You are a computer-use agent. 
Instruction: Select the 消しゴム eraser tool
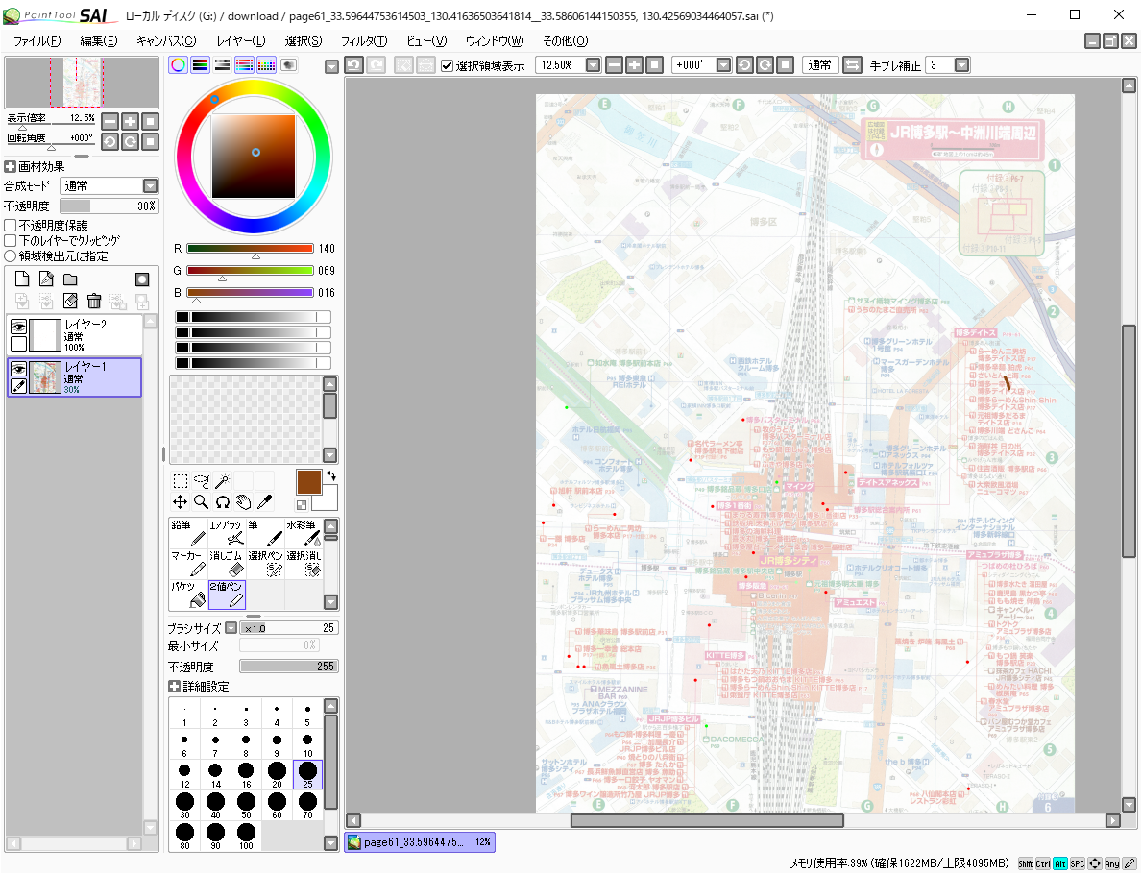(227, 564)
